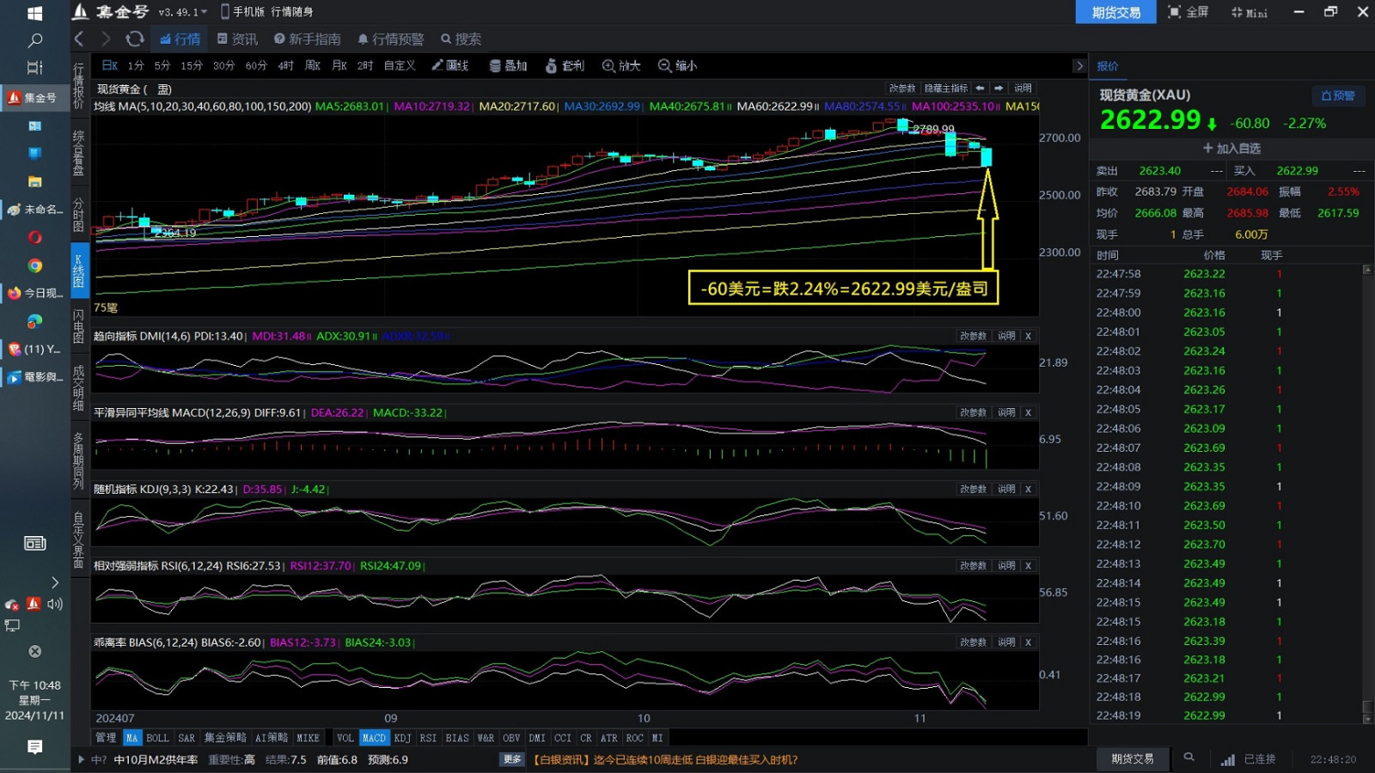1375x773 pixels.
Task: Select the 60分 timeframe tab
Action: (256, 65)
